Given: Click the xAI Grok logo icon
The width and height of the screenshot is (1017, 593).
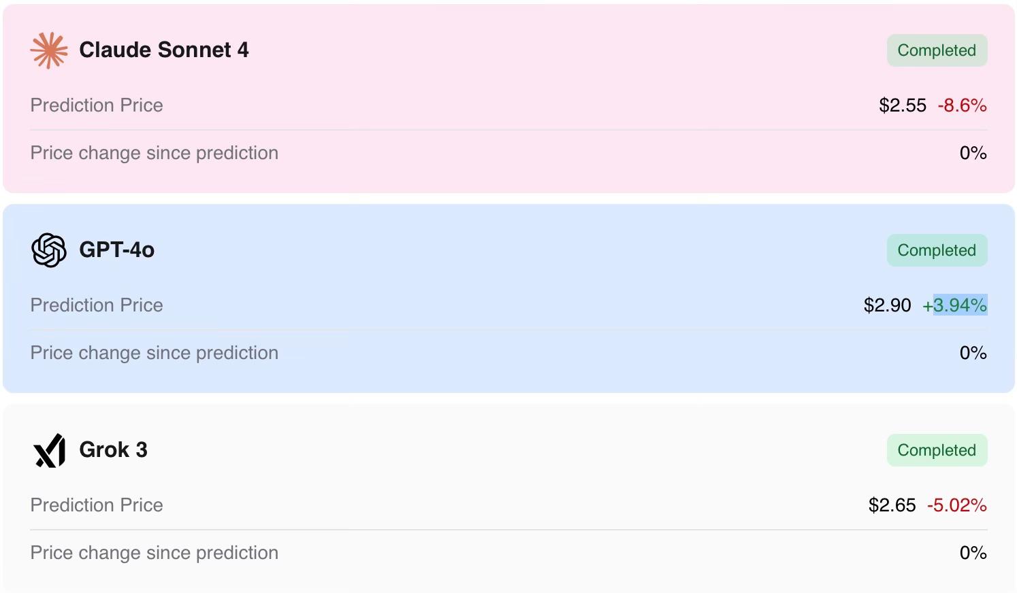Looking at the screenshot, I should pos(49,450).
